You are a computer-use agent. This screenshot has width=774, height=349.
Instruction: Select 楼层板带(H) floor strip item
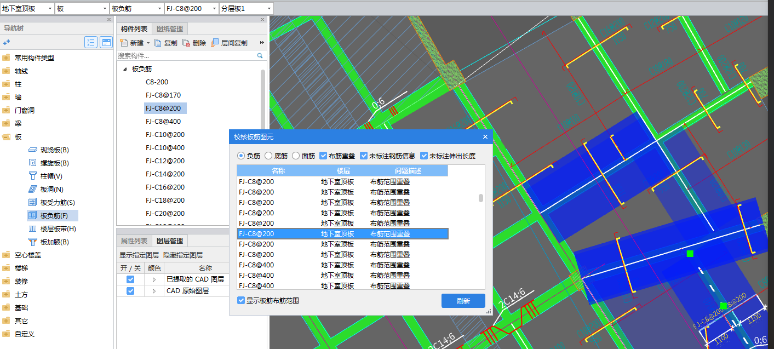click(52, 229)
